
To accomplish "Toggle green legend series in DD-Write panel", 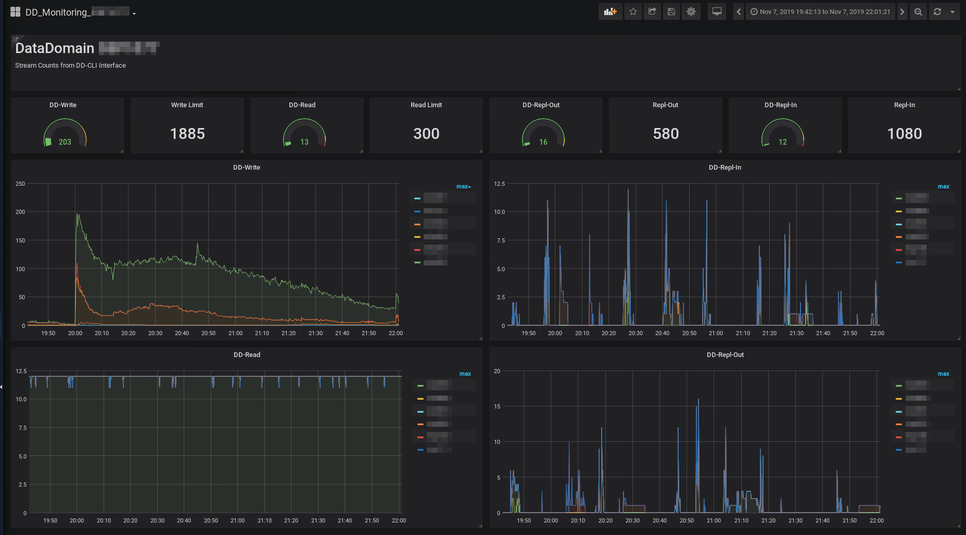I will (x=436, y=263).
